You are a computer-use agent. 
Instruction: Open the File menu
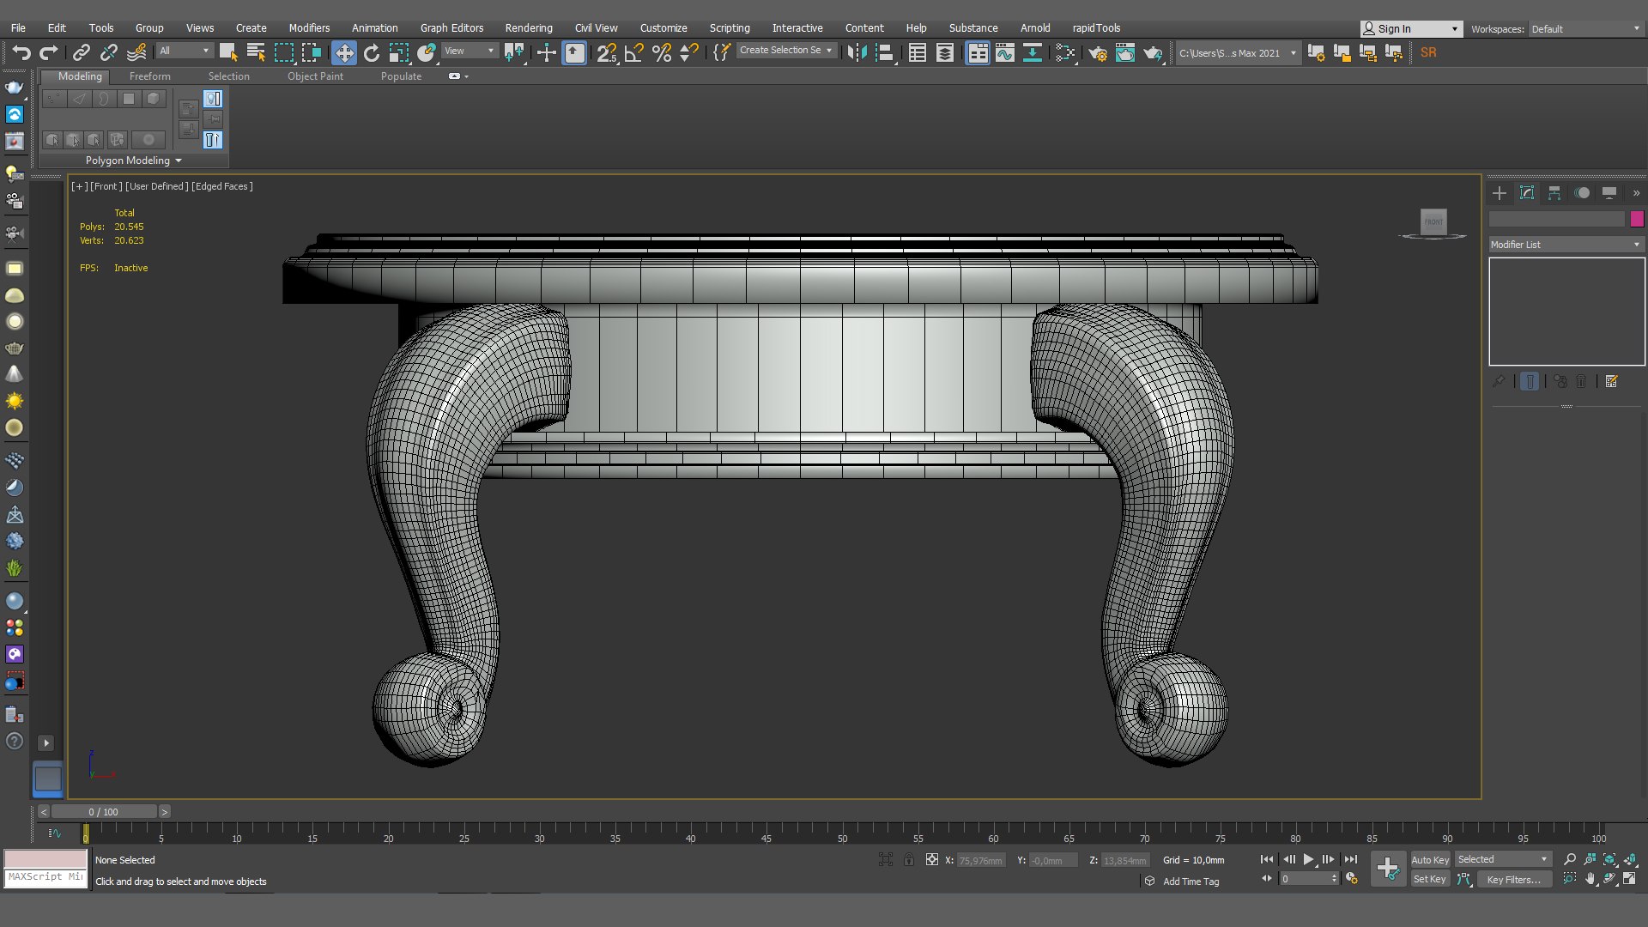click(18, 28)
